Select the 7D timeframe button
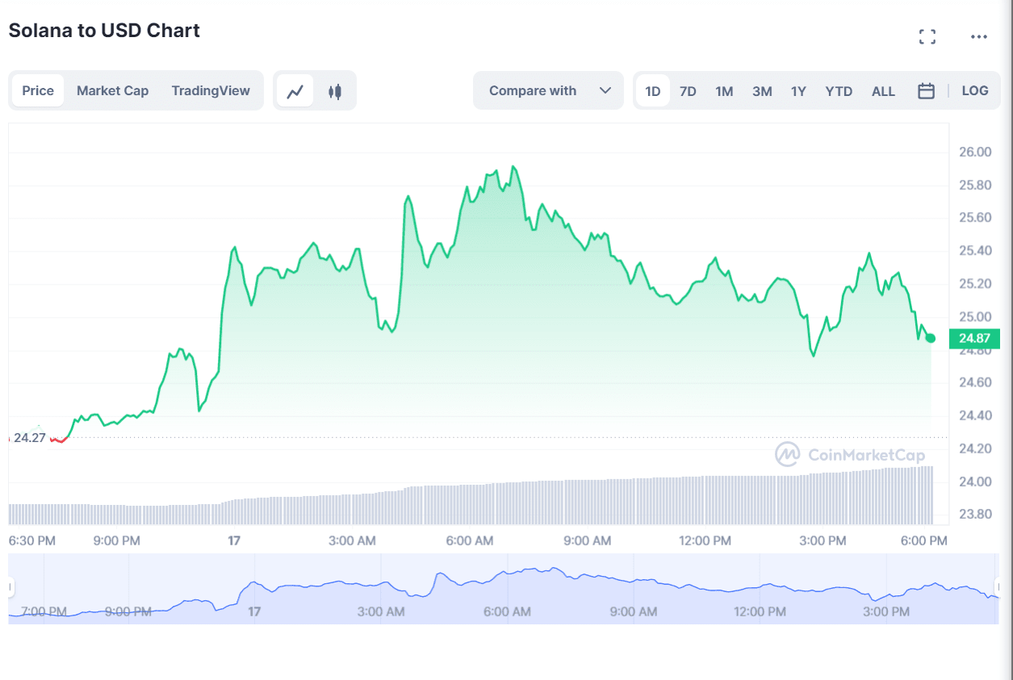The height and width of the screenshot is (680, 1013). [688, 91]
